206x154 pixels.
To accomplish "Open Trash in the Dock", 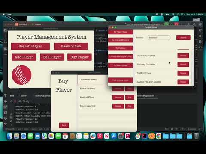I will pos(197,136).
